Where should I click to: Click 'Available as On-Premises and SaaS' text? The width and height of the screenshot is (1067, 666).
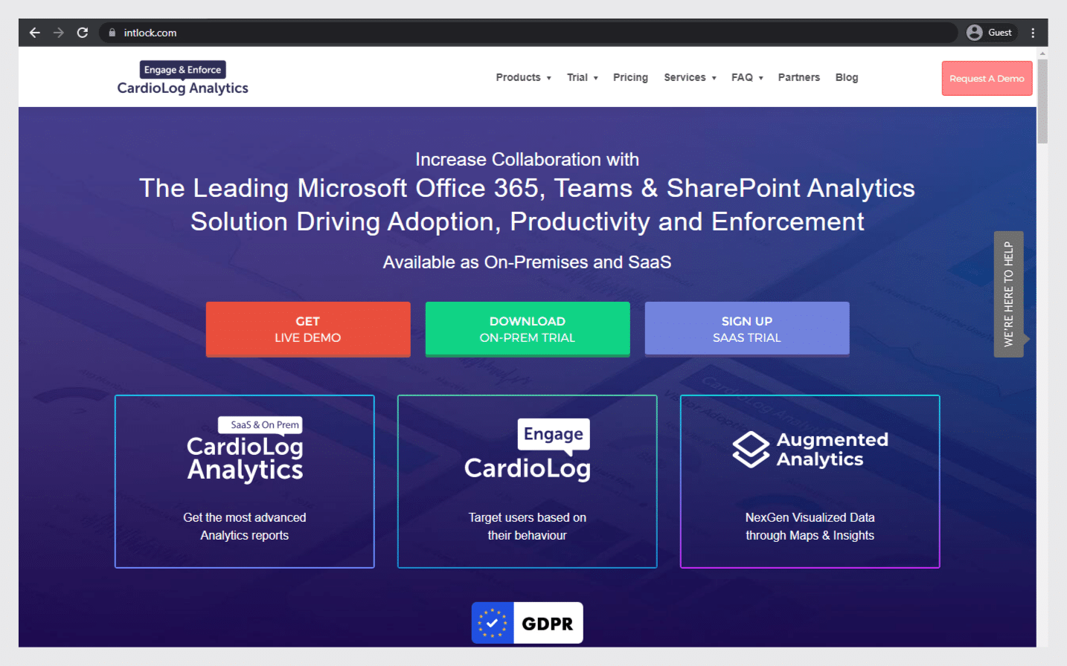coord(528,262)
